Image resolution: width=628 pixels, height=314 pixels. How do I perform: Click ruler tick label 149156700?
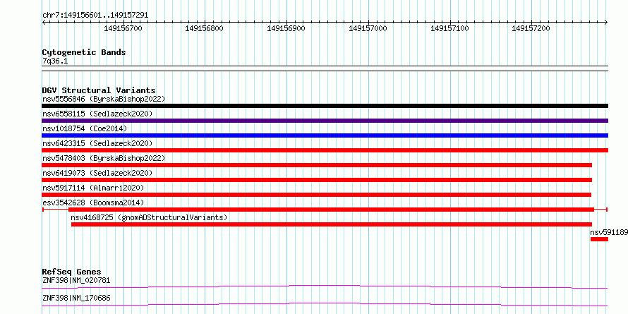click(123, 28)
